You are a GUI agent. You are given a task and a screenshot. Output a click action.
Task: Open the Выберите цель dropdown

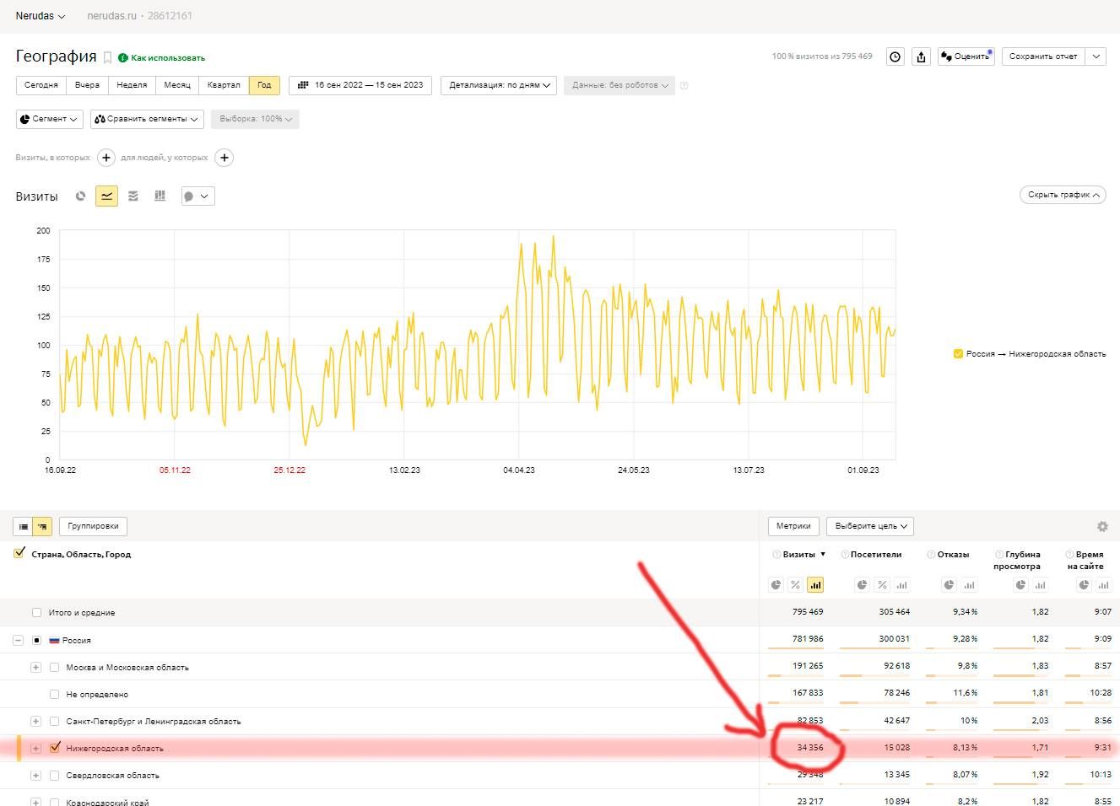coord(870,526)
